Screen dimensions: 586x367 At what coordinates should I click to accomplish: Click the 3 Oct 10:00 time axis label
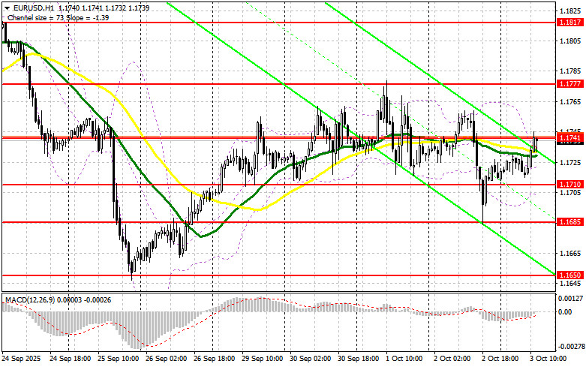pos(549,361)
